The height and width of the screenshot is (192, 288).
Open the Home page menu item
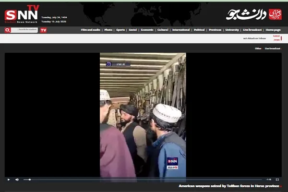(273, 30)
